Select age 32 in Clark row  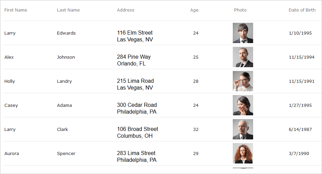196,130
